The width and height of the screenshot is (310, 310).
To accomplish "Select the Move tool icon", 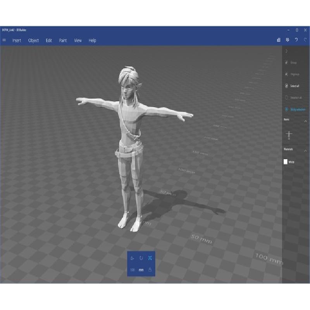I will pos(132,258).
